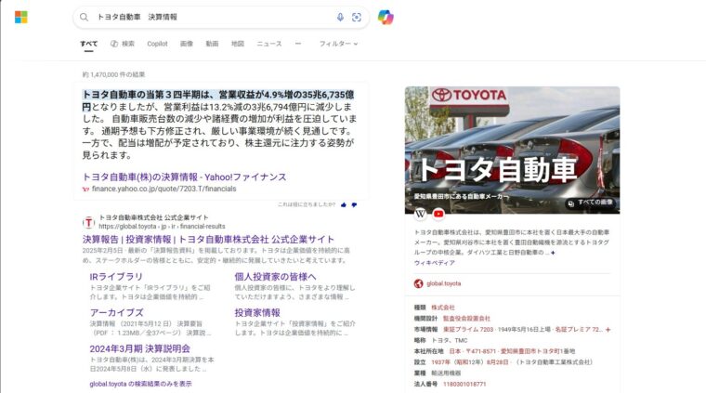The image size is (706, 393).
Task: Open global.toyota link in info card
Action: pyautogui.click(x=443, y=283)
